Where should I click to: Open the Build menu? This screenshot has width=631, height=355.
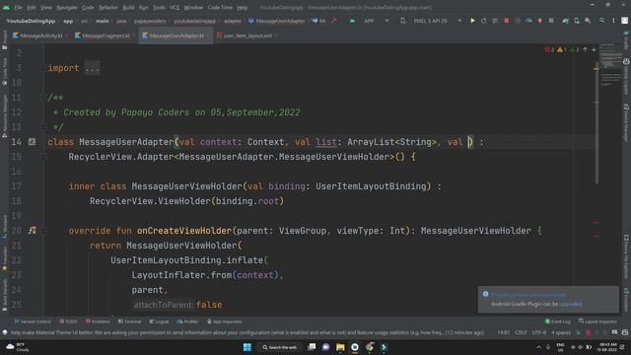point(128,7)
